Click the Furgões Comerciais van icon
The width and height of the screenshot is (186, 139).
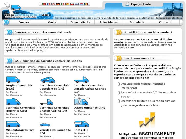[x=13, y=80]
